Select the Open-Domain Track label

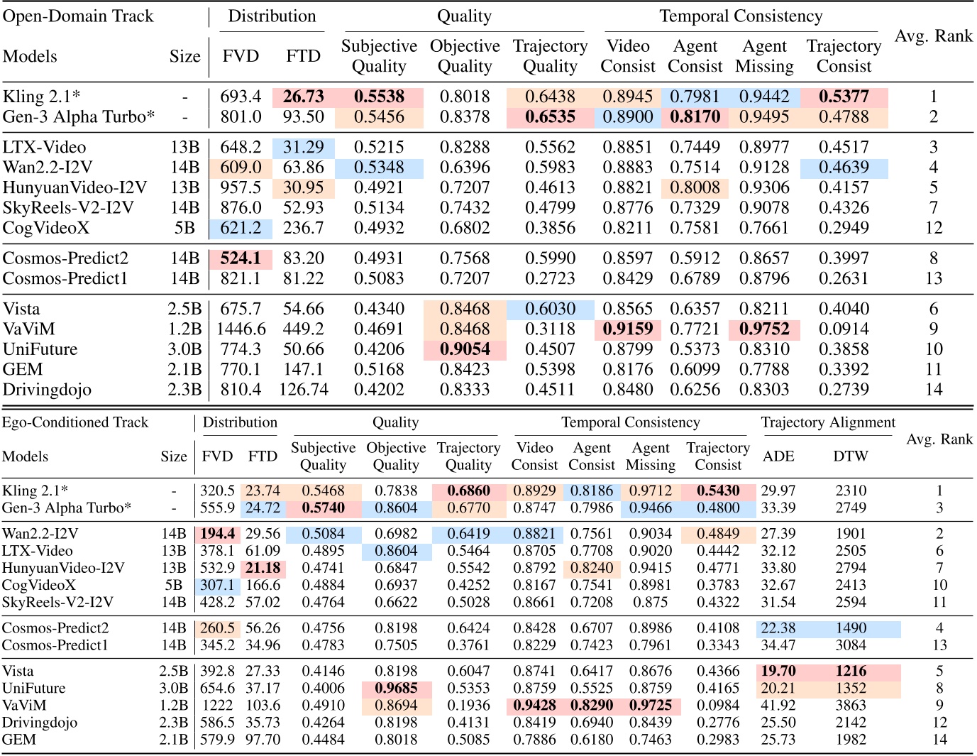pos(78,16)
